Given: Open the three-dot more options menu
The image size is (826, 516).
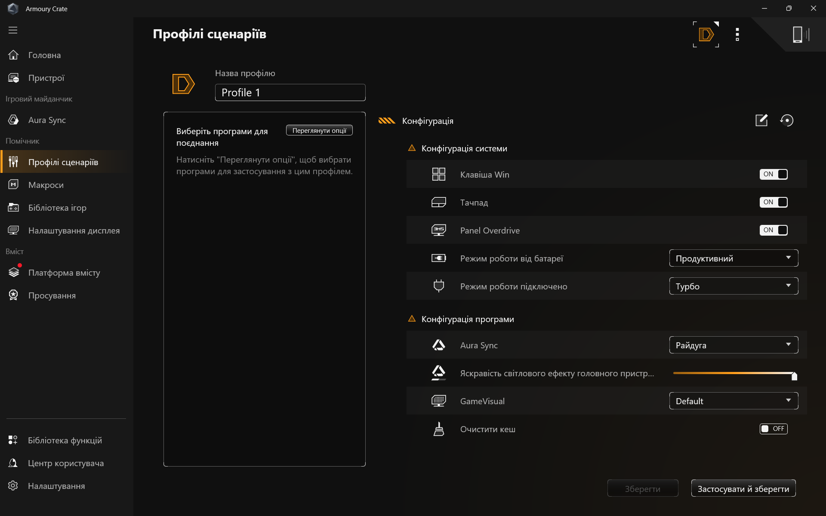Looking at the screenshot, I should (737, 34).
